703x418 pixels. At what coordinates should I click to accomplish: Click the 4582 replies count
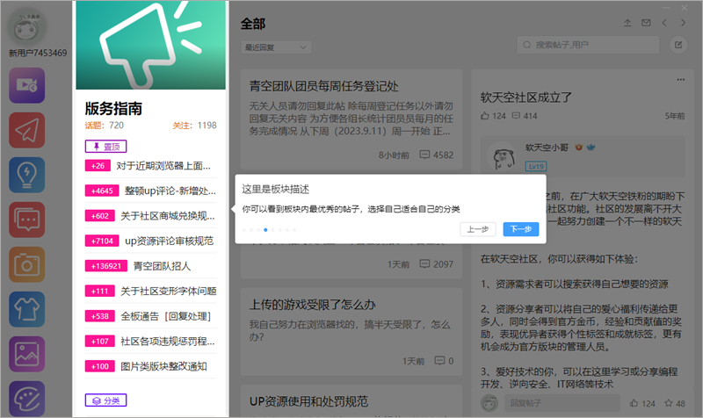pos(444,155)
